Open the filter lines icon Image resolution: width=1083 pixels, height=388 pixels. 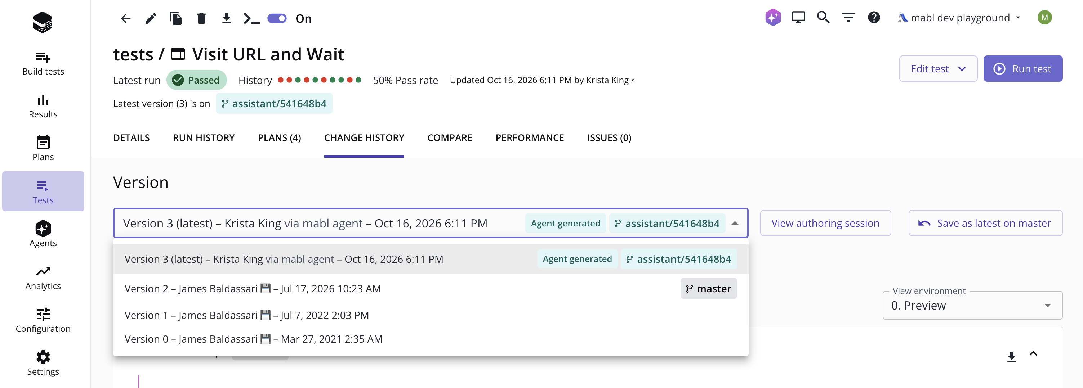coord(848,17)
